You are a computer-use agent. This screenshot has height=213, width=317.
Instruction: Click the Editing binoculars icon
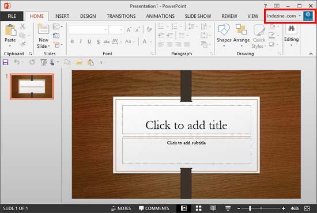click(x=291, y=28)
